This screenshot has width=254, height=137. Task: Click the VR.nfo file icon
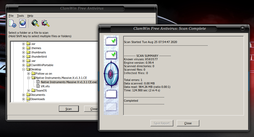pyautogui.click(x=38, y=86)
